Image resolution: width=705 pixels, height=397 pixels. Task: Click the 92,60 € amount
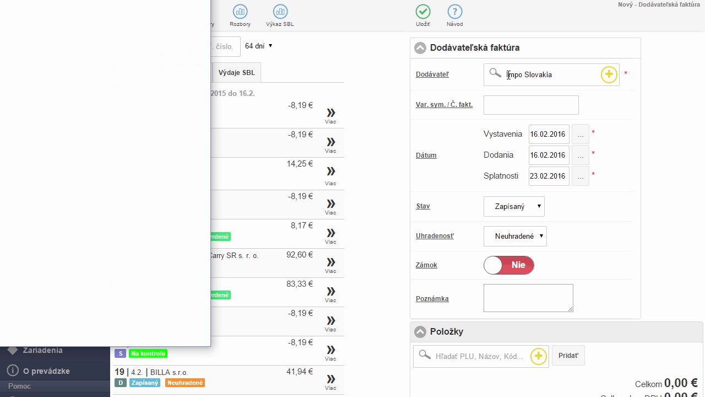click(300, 255)
